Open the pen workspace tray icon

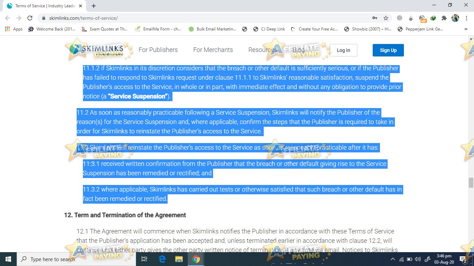[428, 259]
